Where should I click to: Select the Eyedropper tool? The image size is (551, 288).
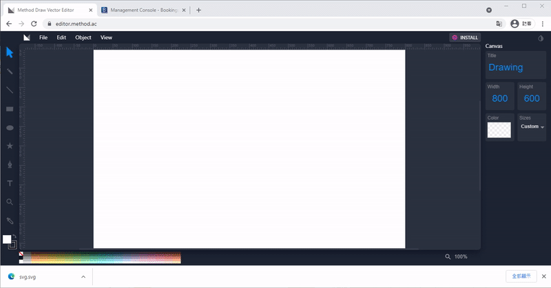tap(10, 221)
